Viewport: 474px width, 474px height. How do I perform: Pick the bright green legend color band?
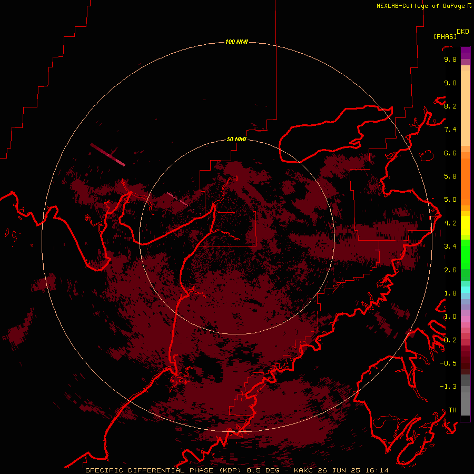click(x=465, y=254)
